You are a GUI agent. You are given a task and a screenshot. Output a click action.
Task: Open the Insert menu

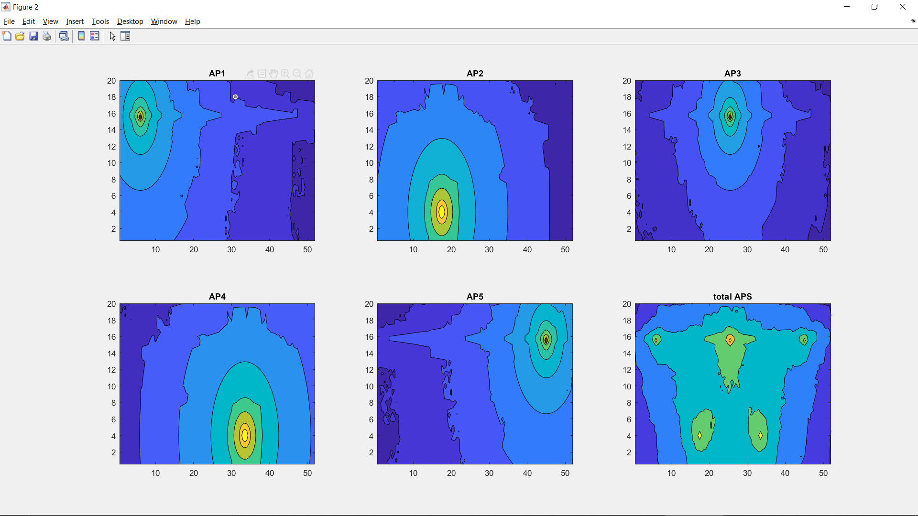point(75,21)
